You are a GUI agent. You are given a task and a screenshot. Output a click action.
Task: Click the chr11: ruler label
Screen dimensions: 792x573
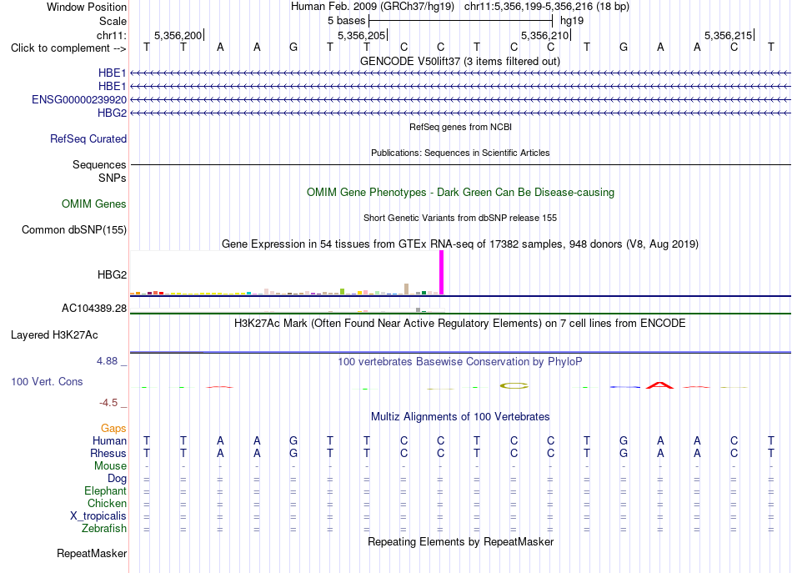pos(112,35)
